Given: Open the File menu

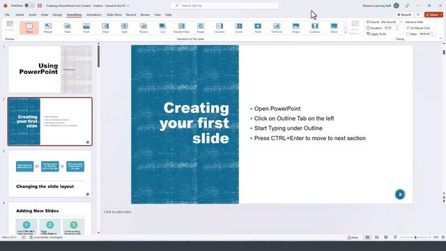Looking at the screenshot, I should 7,15.
